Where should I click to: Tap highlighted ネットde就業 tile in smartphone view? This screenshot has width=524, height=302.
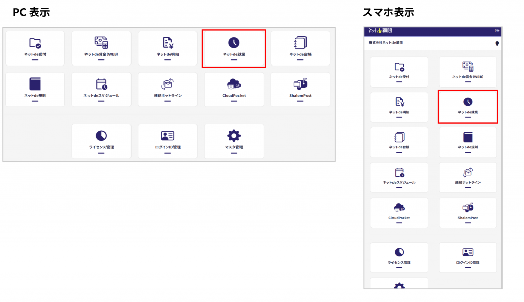coord(468,106)
